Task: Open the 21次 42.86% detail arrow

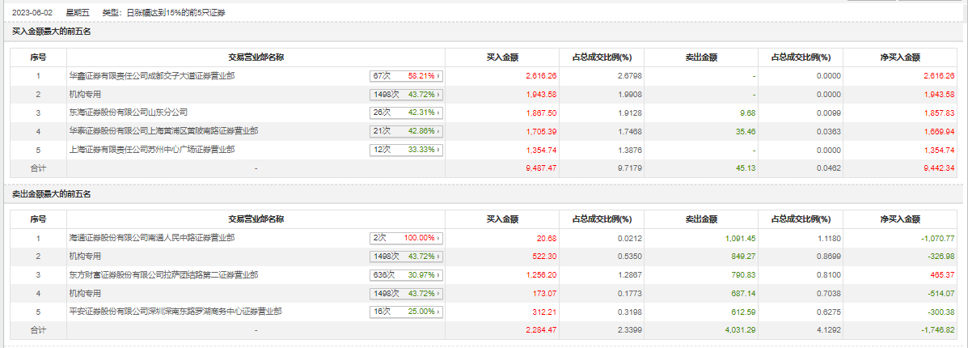Action: pos(440,131)
